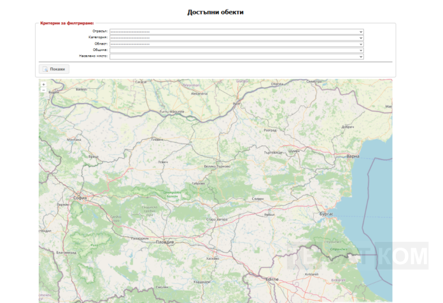Expand the Категория dropdown
The image size is (443, 303).
pyautogui.click(x=236, y=37)
